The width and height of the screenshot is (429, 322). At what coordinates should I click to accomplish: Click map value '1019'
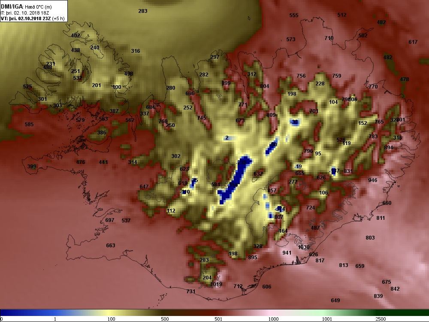pos(216,284)
